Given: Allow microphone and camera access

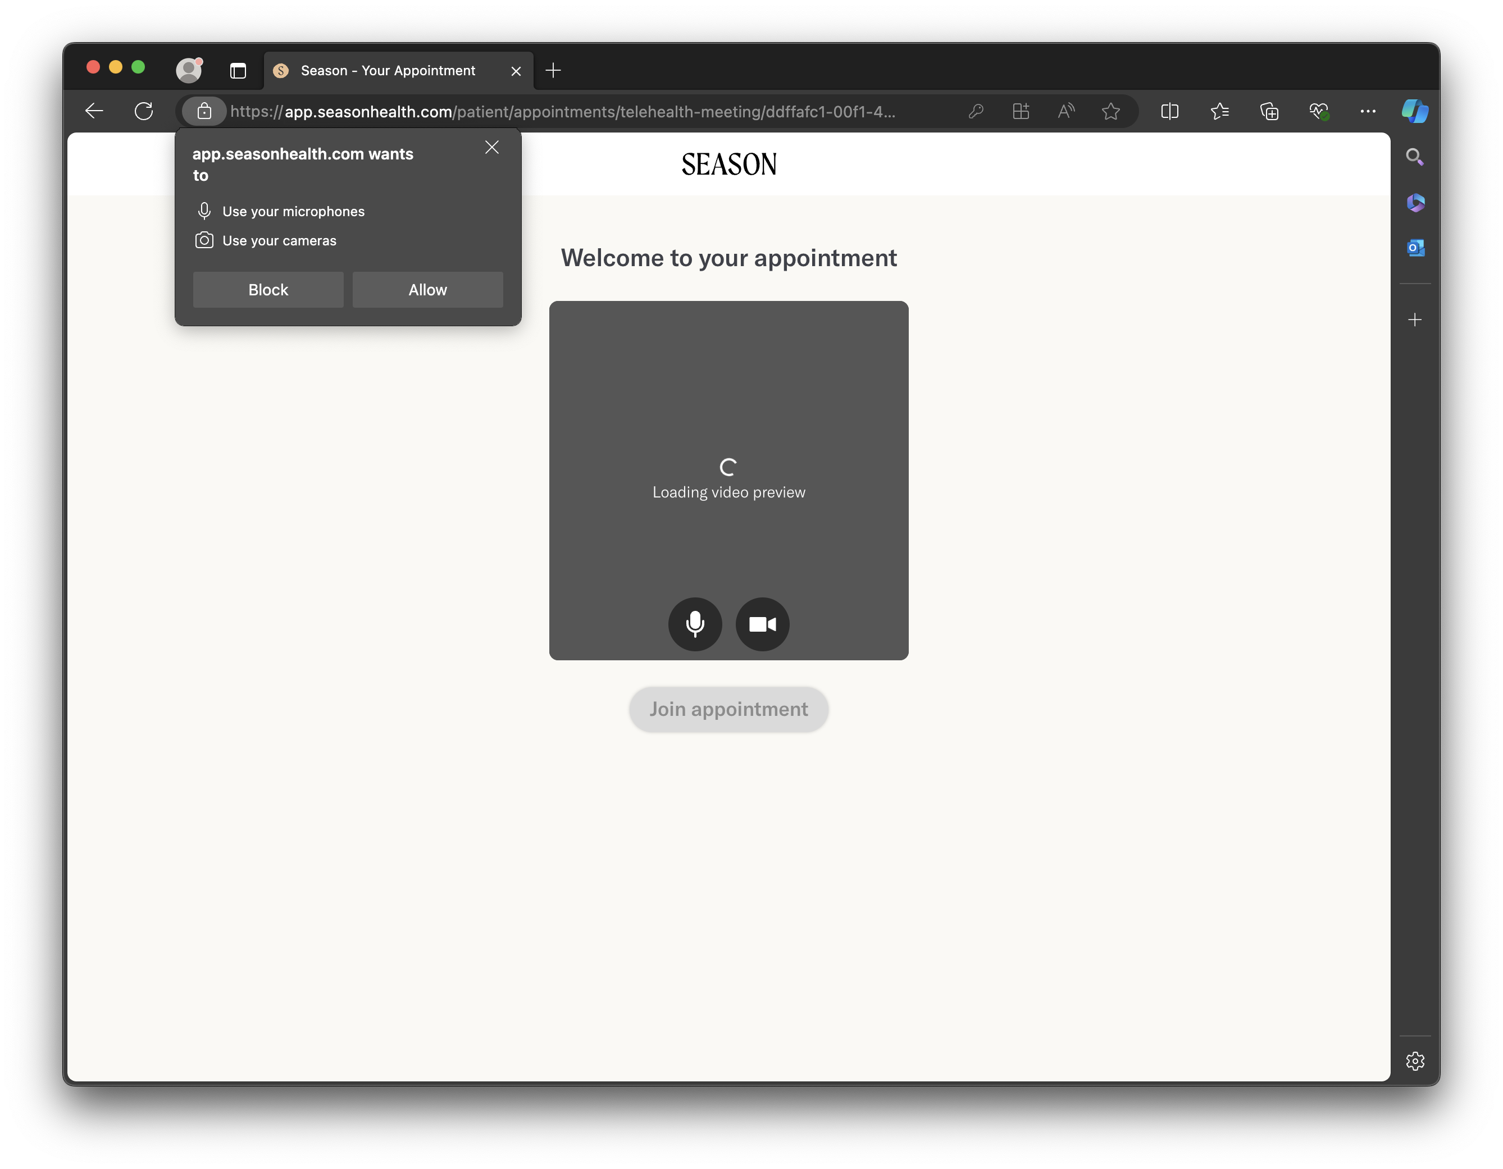Looking at the screenshot, I should (x=427, y=289).
